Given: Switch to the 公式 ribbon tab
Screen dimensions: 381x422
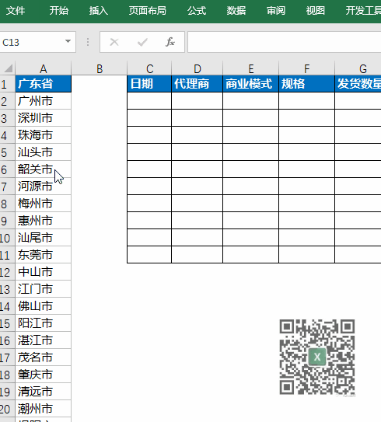Looking at the screenshot, I should (x=197, y=11).
